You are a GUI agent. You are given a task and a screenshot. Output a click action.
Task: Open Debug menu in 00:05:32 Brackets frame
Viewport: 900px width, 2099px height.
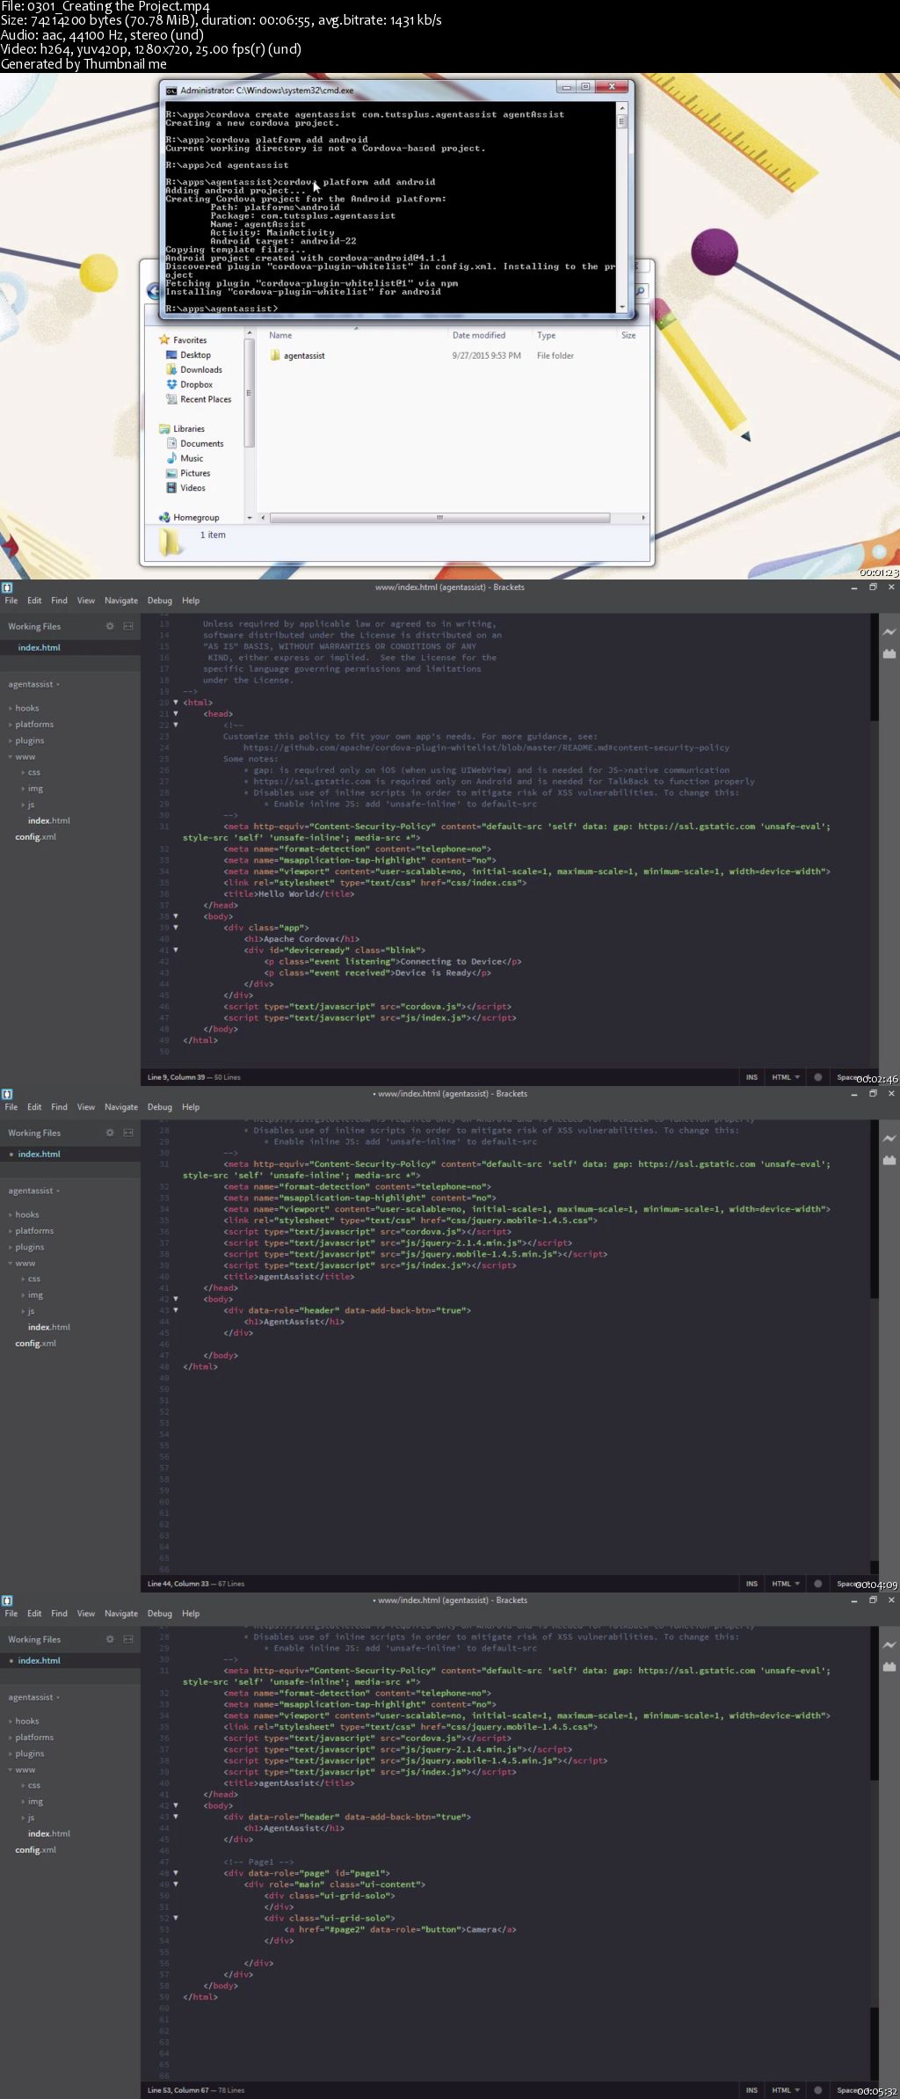tap(160, 1614)
